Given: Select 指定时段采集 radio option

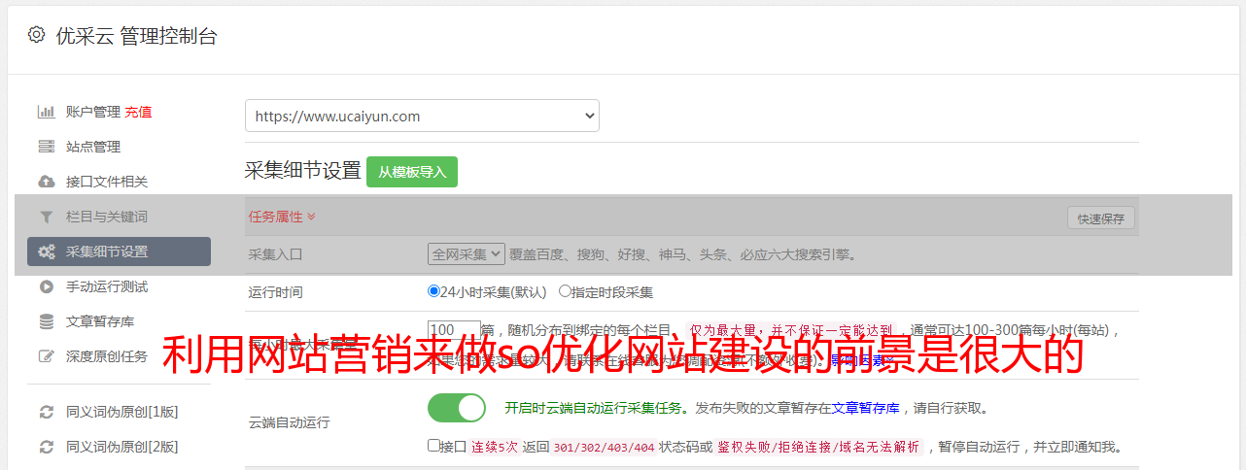Looking at the screenshot, I should (565, 290).
